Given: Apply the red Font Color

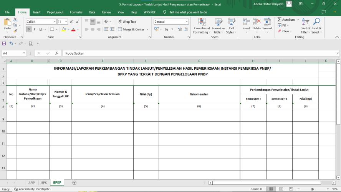Looking at the screenshot, I should pyautogui.click(x=73, y=29).
